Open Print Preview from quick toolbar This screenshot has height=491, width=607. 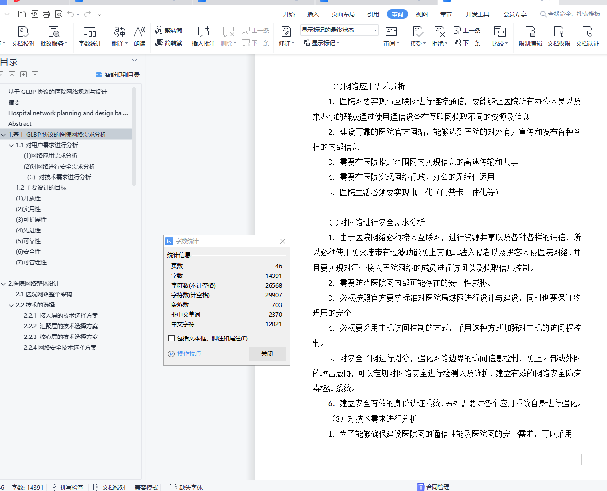click(x=59, y=14)
